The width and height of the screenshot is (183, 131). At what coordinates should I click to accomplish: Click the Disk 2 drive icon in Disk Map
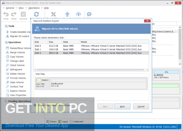39,80
